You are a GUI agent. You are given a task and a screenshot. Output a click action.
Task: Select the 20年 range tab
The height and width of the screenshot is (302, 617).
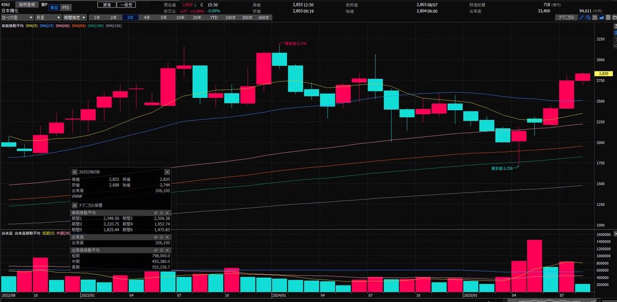pyautogui.click(x=197, y=17)
